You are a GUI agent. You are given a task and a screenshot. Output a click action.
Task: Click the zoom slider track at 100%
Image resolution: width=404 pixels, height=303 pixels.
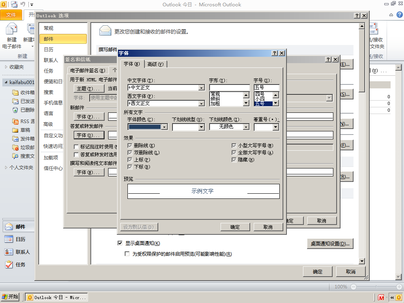[376, 286]
